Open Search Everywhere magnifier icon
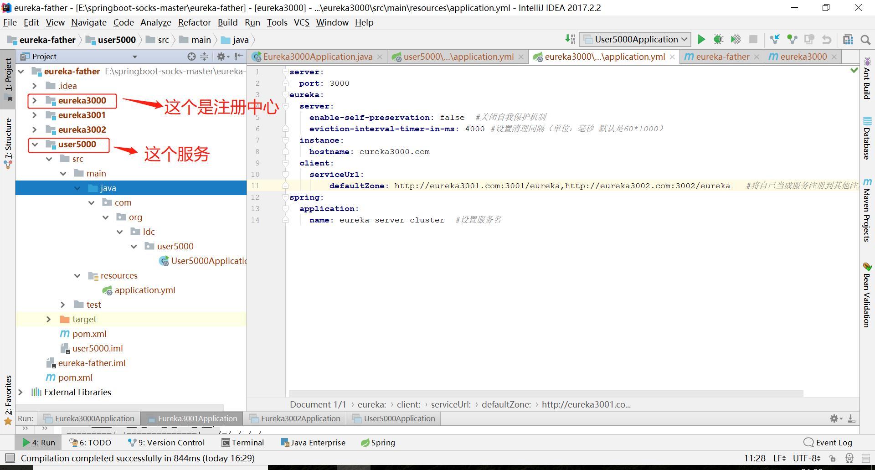Screen dimensions: 875x470 [865, 40]
